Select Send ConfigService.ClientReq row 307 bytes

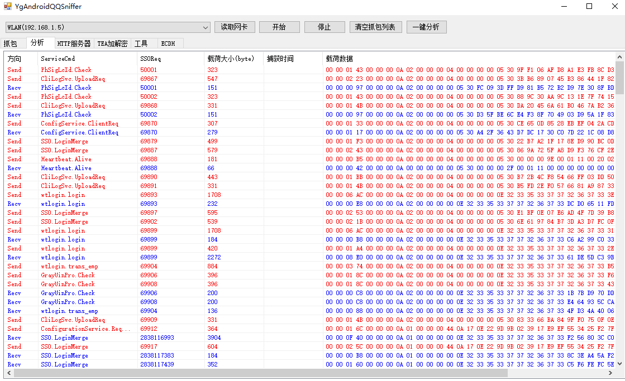pyautogui.click(x=310, y=123)
